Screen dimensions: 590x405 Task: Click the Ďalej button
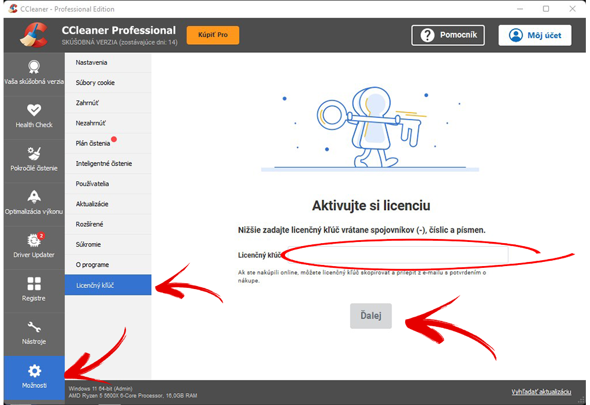pos(371,316)
